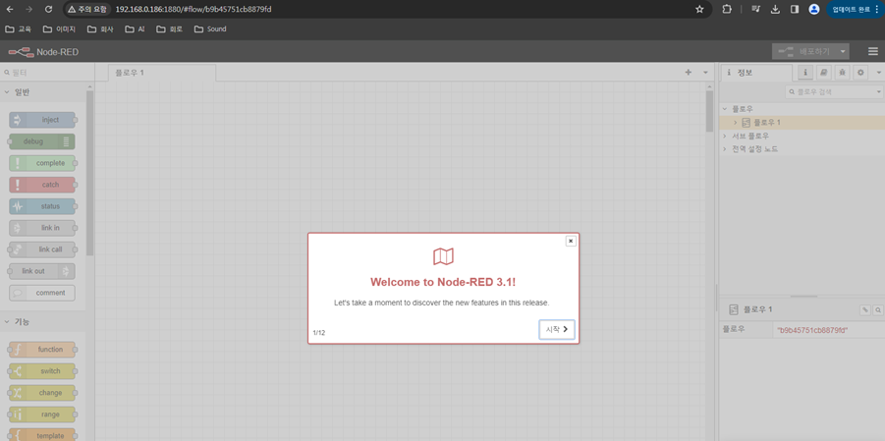
Task: Open the flow tab list dropdown arrow
Action: [705, 73]
